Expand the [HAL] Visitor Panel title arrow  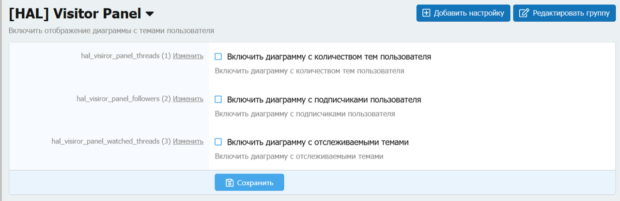(x=149, y=14)
